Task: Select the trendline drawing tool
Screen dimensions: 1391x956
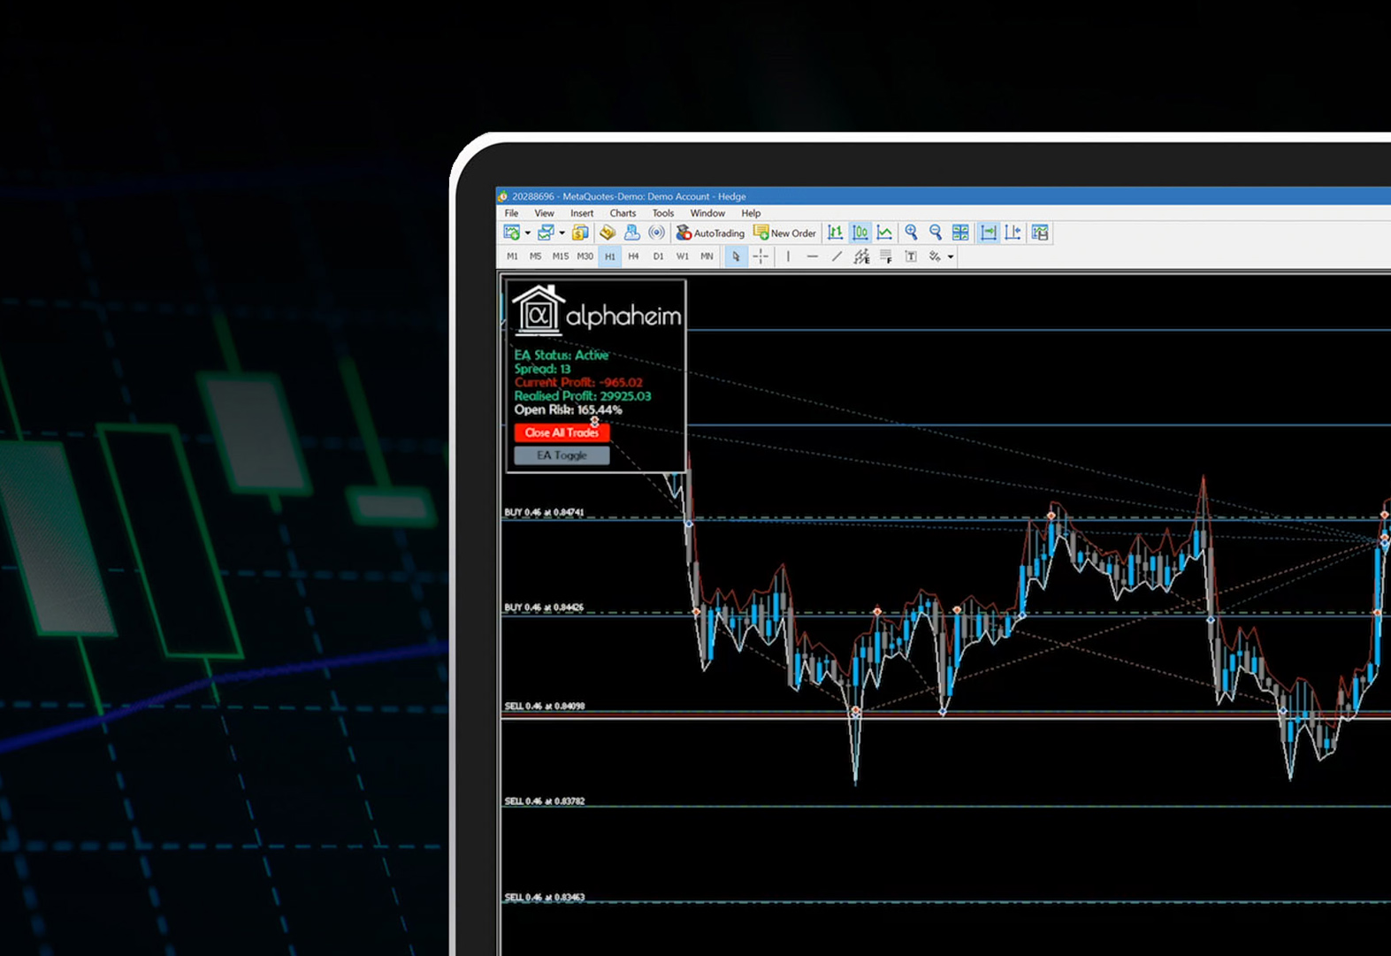Action: pos(837,256)
